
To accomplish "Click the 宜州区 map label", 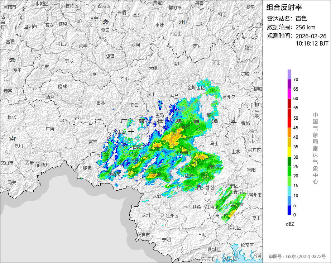I will (229, 97).
